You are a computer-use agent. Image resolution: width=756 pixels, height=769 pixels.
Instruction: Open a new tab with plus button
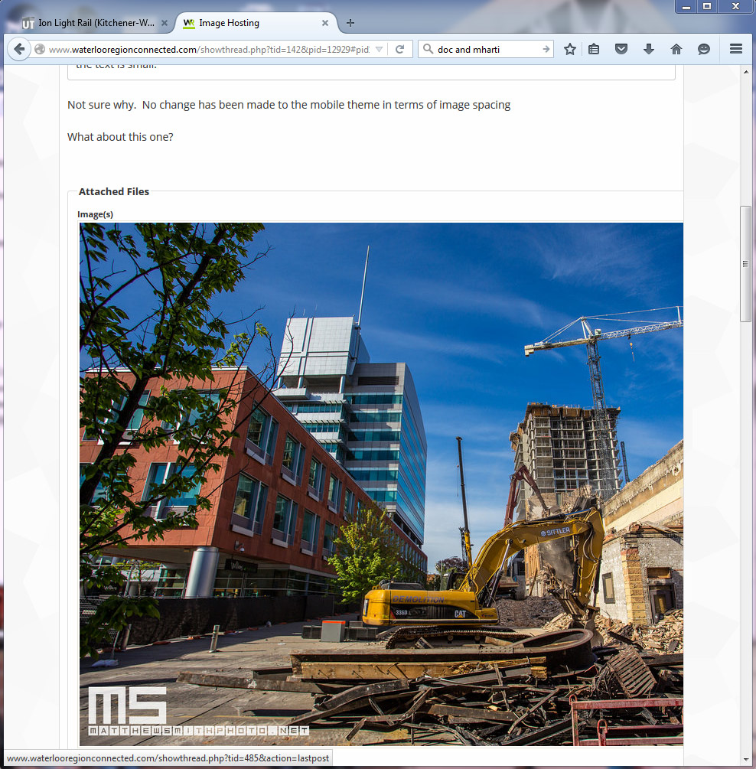[x=350, y=23]
